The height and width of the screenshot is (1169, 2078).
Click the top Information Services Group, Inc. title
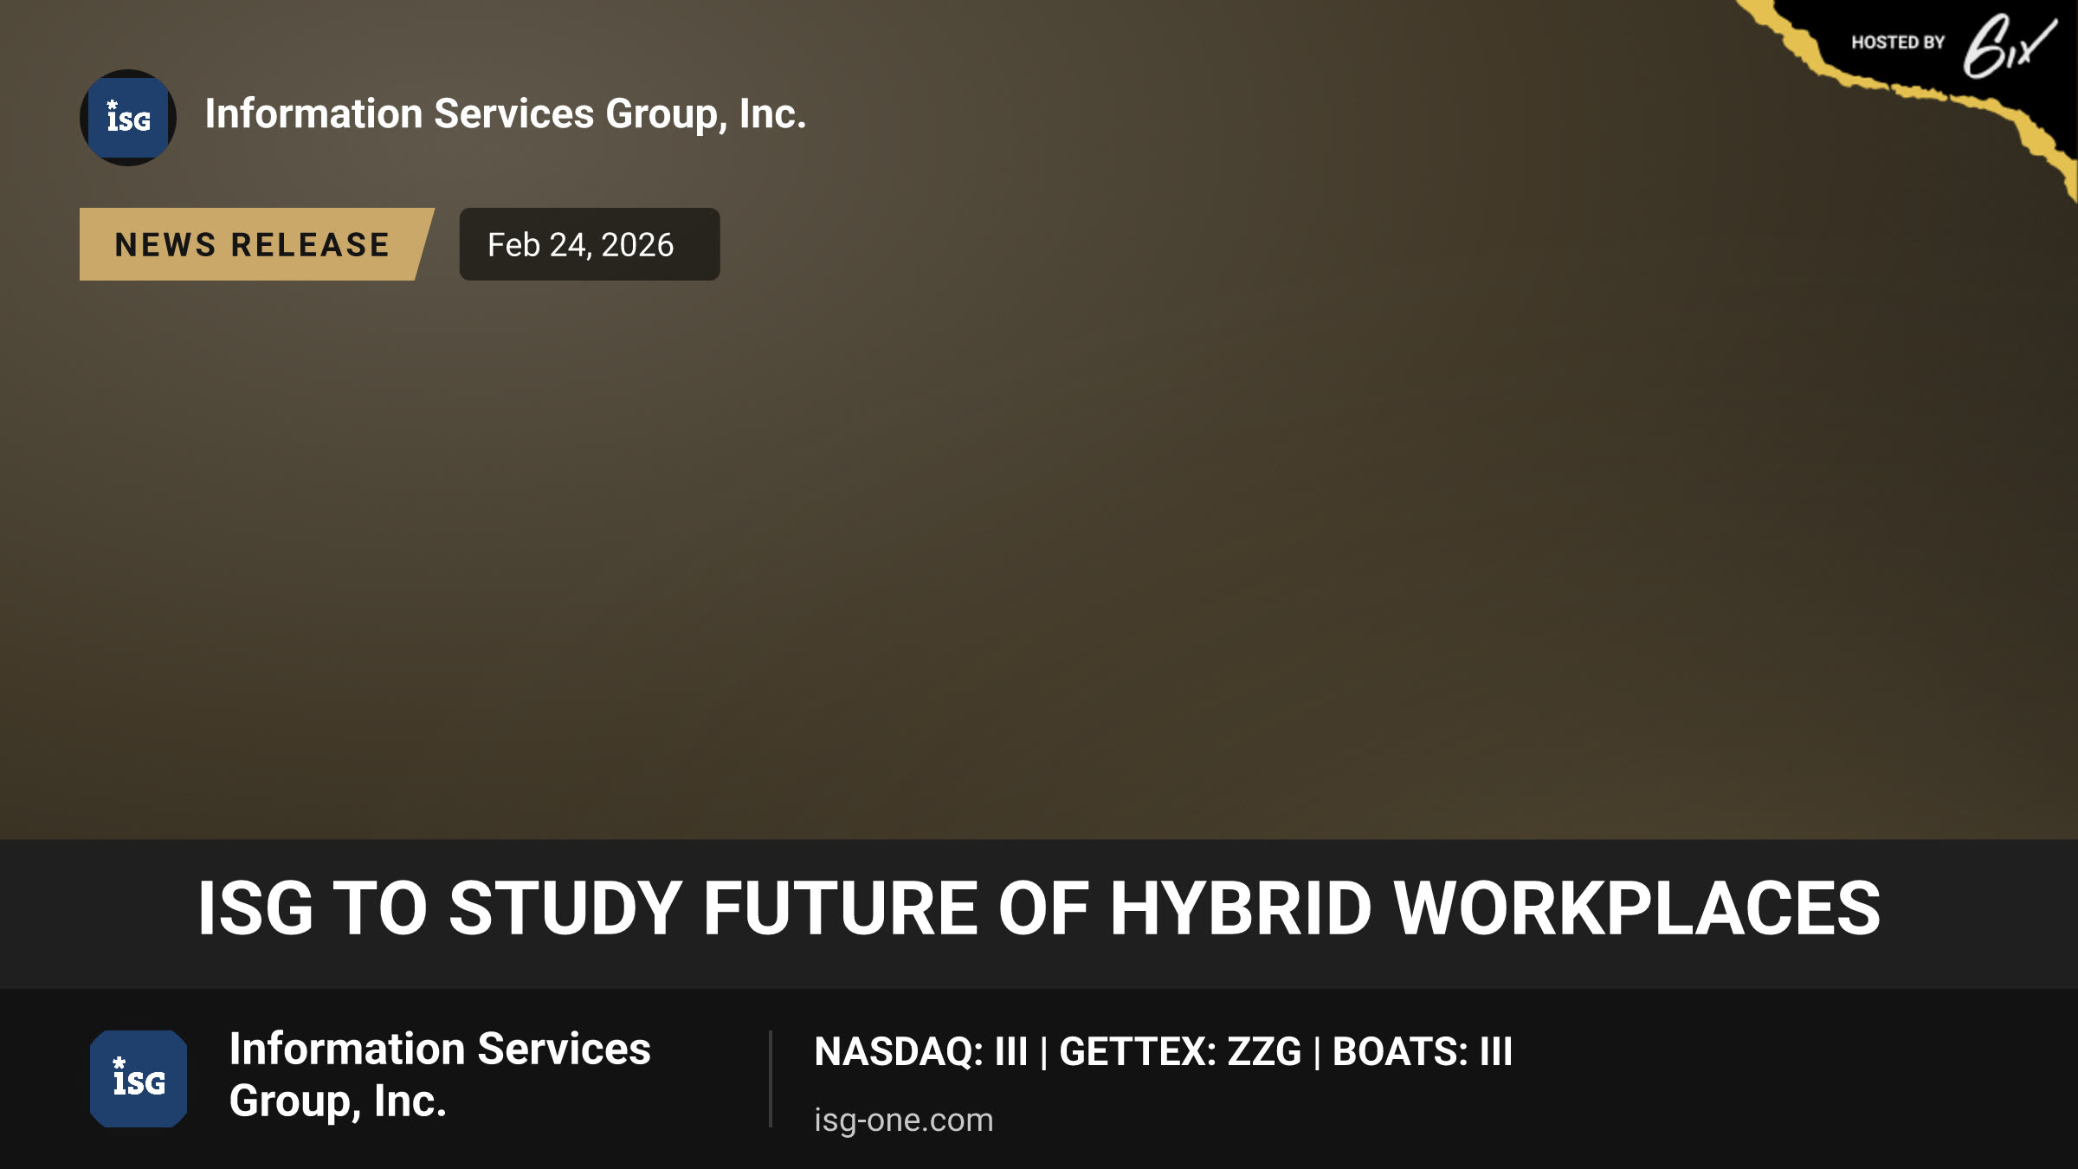506,114
